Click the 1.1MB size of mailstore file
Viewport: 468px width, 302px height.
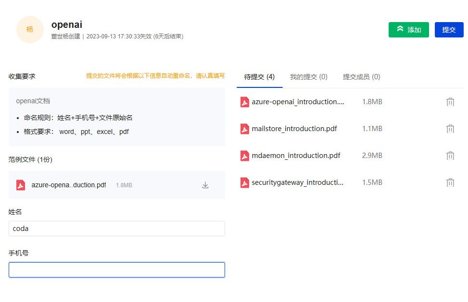tap(372, 129)
